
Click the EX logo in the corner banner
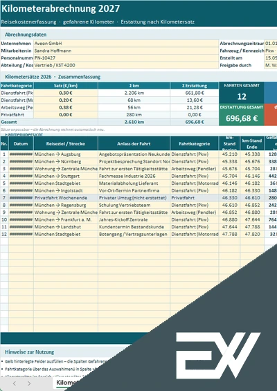(x=218, y=355)
